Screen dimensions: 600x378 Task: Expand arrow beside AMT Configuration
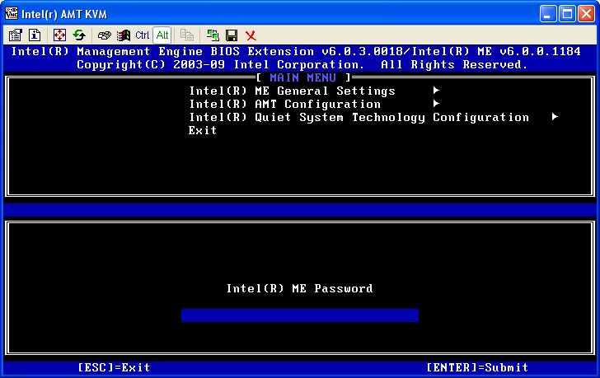[x=435, y=104]
